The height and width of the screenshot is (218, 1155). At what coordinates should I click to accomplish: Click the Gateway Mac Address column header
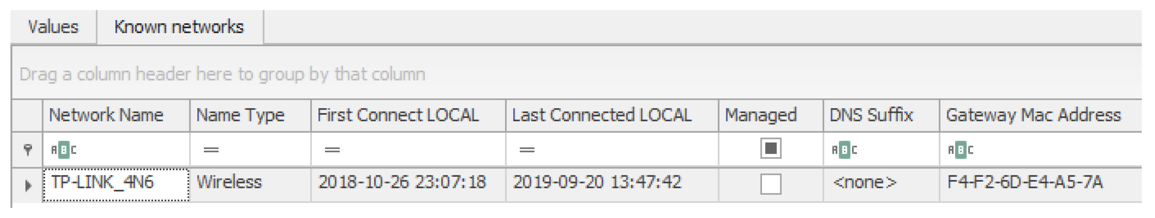click(x=1033, y=115)
